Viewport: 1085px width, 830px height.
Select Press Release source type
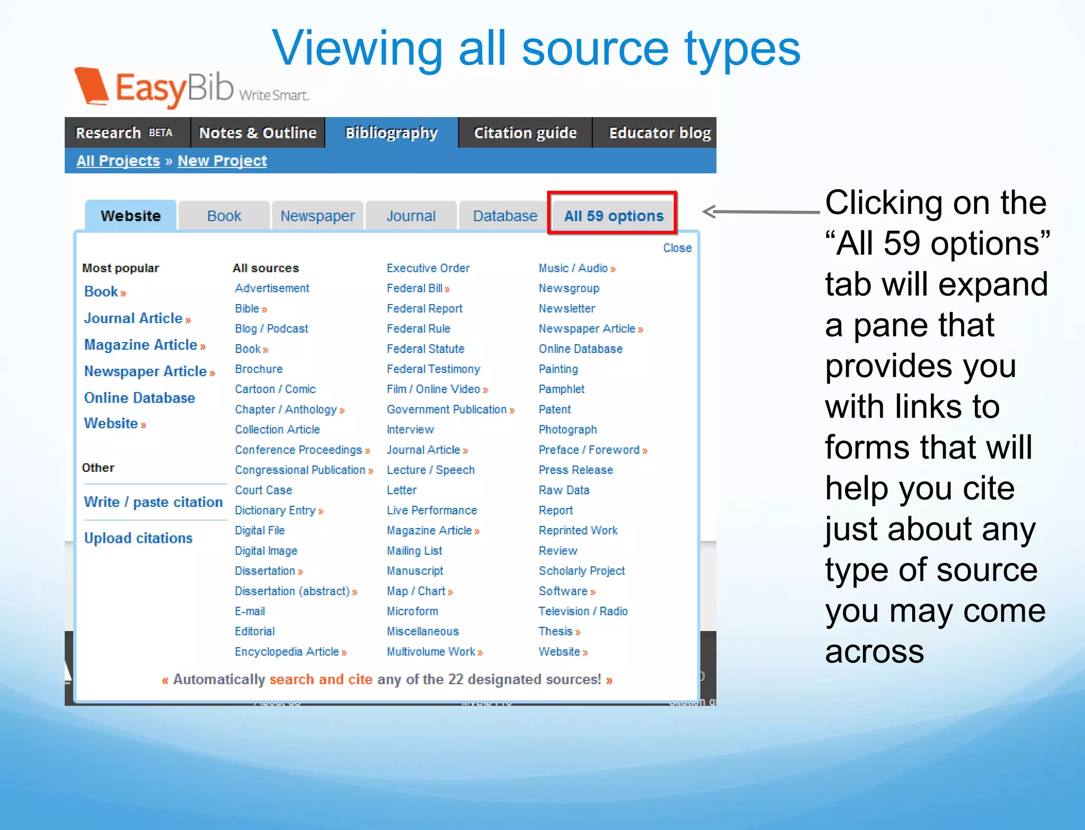click(x=576, y=470)
